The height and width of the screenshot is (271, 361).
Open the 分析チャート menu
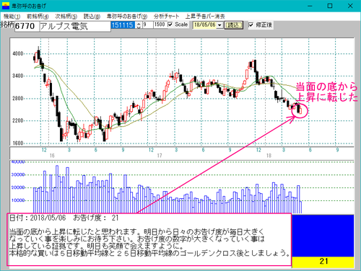[167, 17]
